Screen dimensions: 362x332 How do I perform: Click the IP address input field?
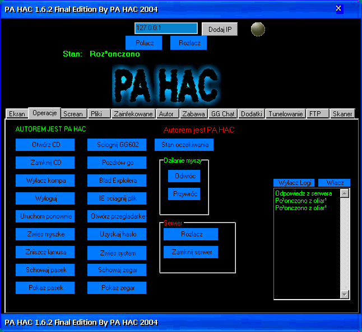[166, 29]
